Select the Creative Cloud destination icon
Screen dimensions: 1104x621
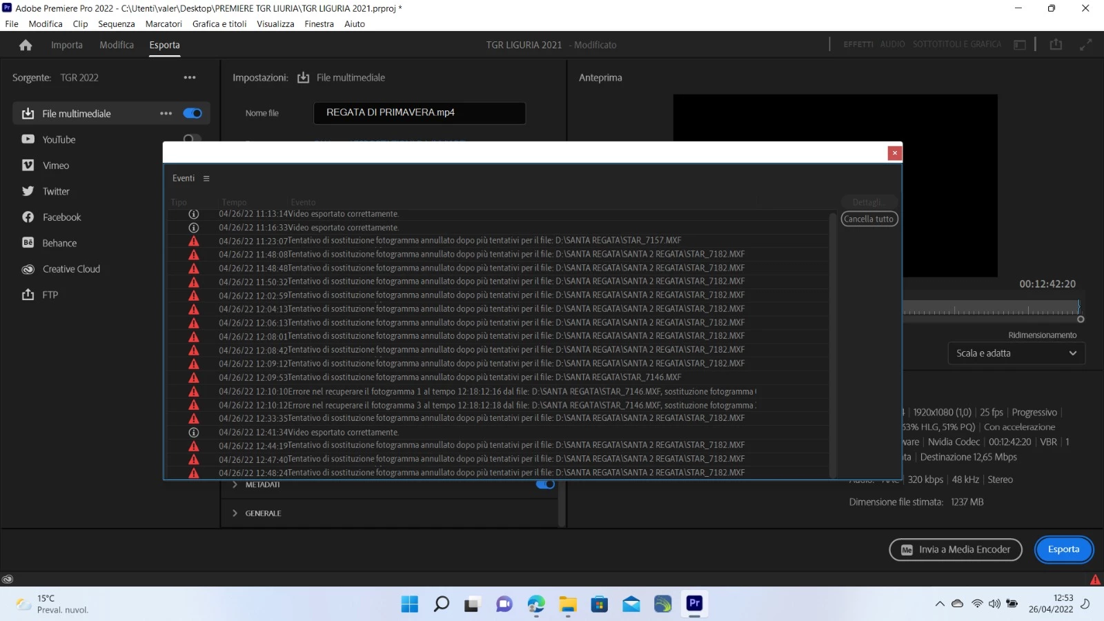(28, 269)
